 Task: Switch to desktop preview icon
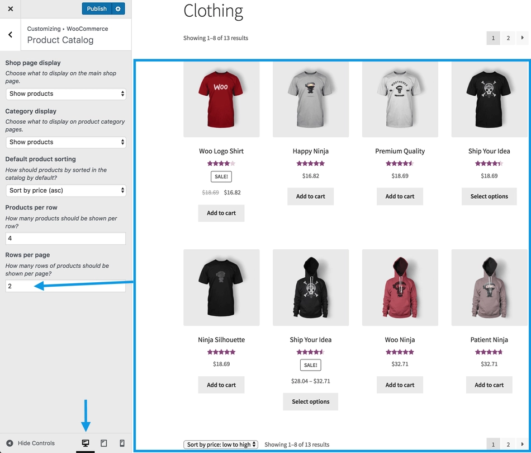pos(86,443)
